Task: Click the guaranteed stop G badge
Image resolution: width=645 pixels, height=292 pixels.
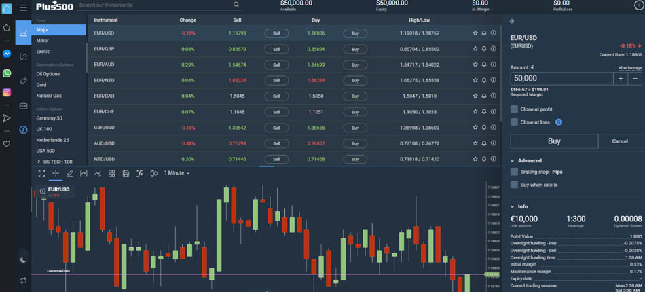Action: tap(559, 122)
